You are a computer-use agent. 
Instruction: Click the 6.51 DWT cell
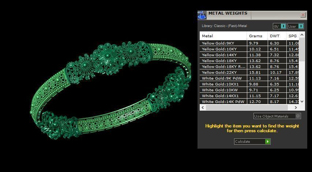277,49
